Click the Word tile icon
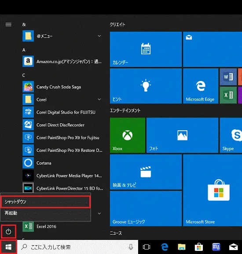The width and height of the screenshot is (242, 254). 228,77
